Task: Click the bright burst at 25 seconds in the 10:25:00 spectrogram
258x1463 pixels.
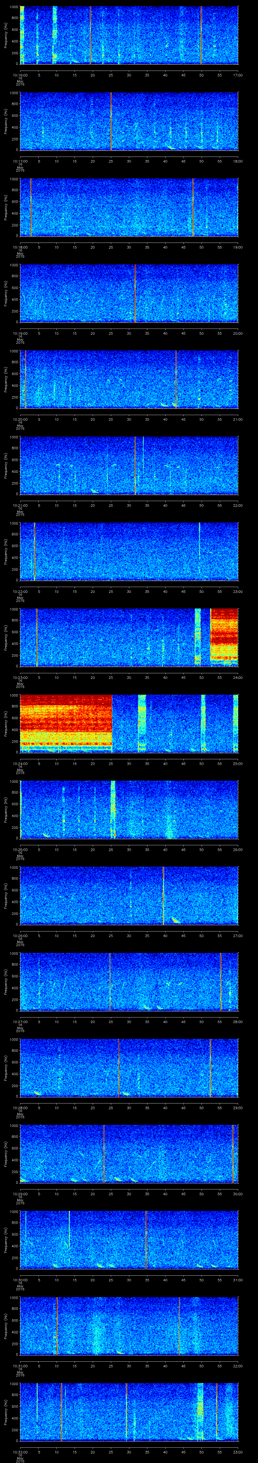Action: [x=113, y=809]
